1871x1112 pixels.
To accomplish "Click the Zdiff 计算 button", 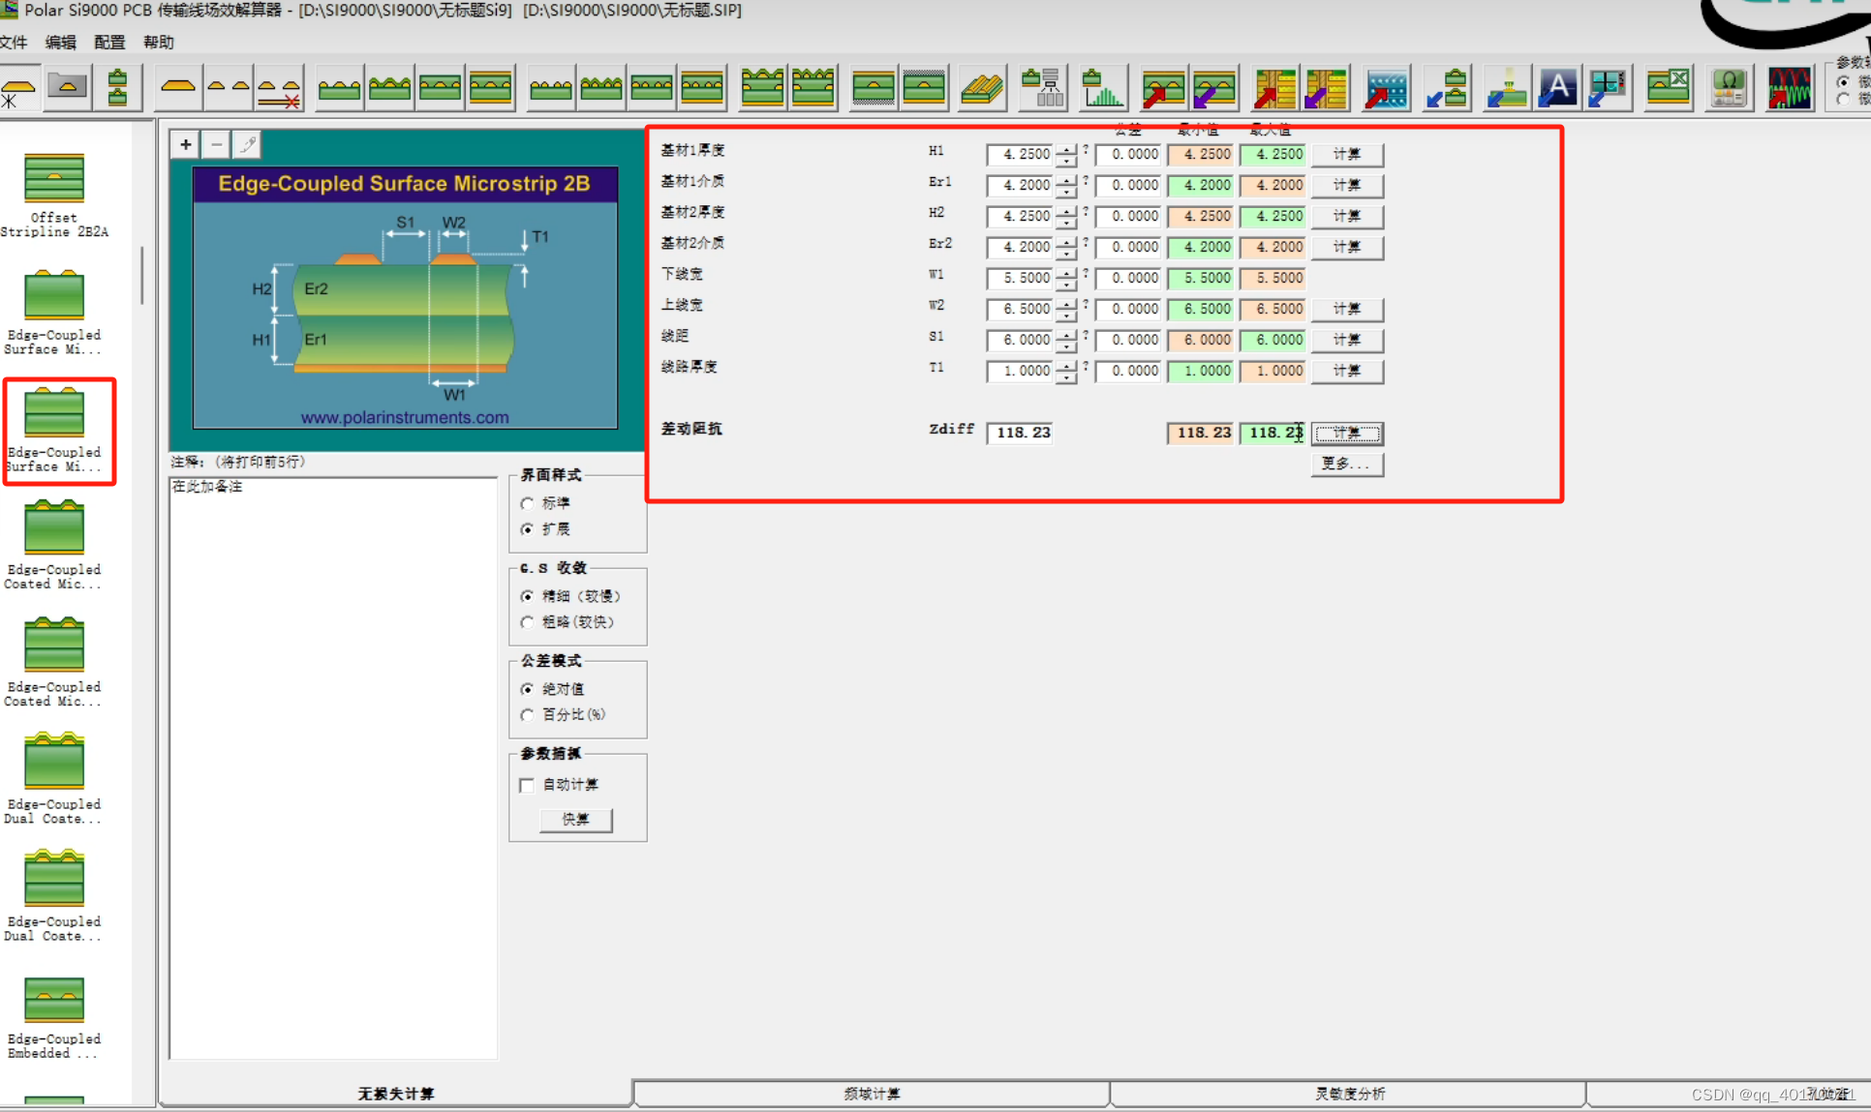I will click(x=1346, y=433).
